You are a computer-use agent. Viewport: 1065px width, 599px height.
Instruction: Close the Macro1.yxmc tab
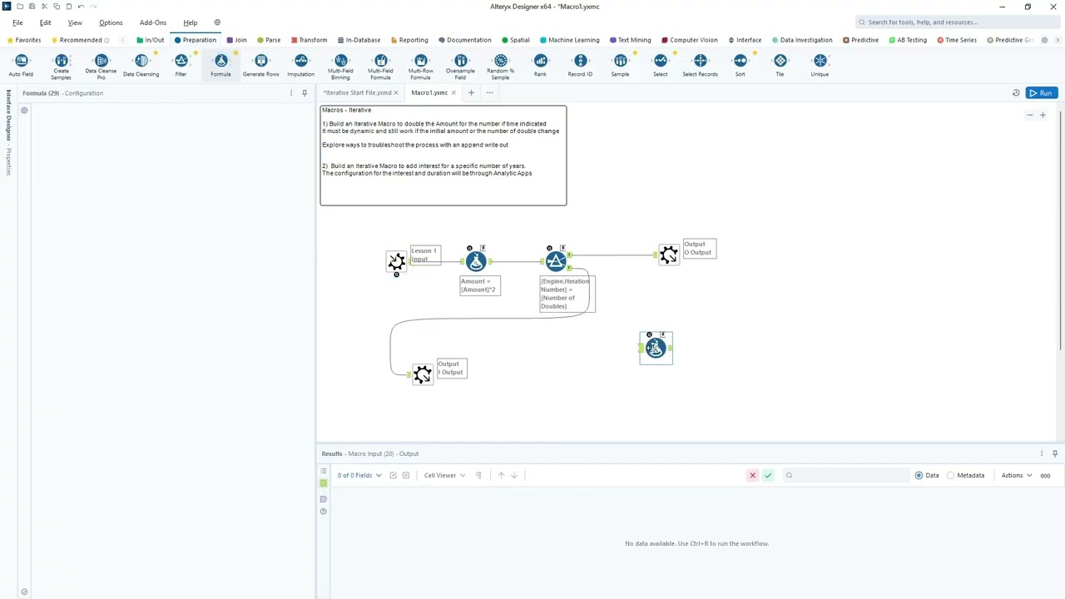[x=453, y=92]
